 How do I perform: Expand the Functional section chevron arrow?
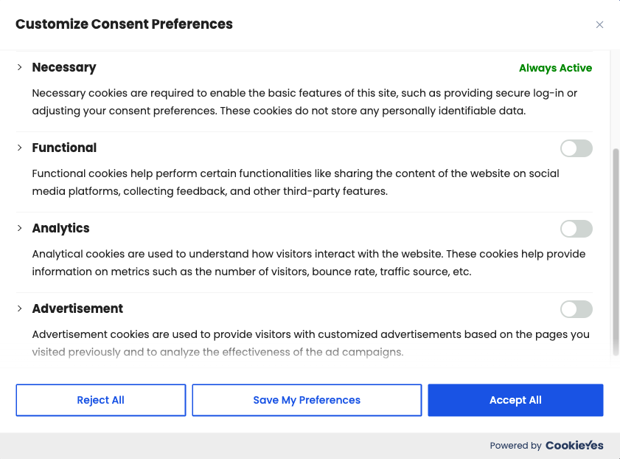pyautogui.click(x=20, y=148)
